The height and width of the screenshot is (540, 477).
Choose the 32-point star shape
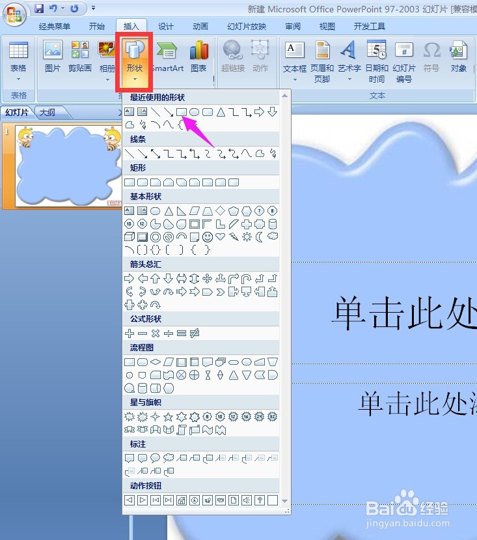(x=272, y=417)
